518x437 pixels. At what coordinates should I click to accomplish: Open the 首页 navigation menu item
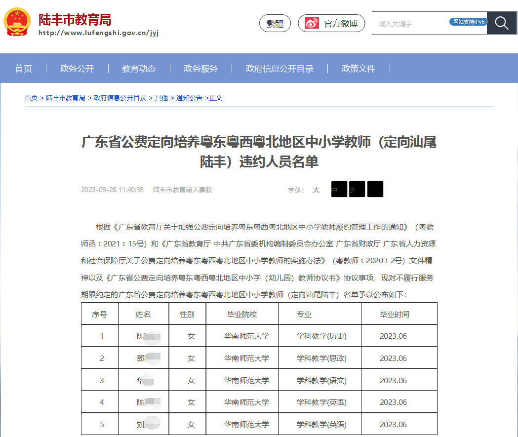[x=24, y=69]
